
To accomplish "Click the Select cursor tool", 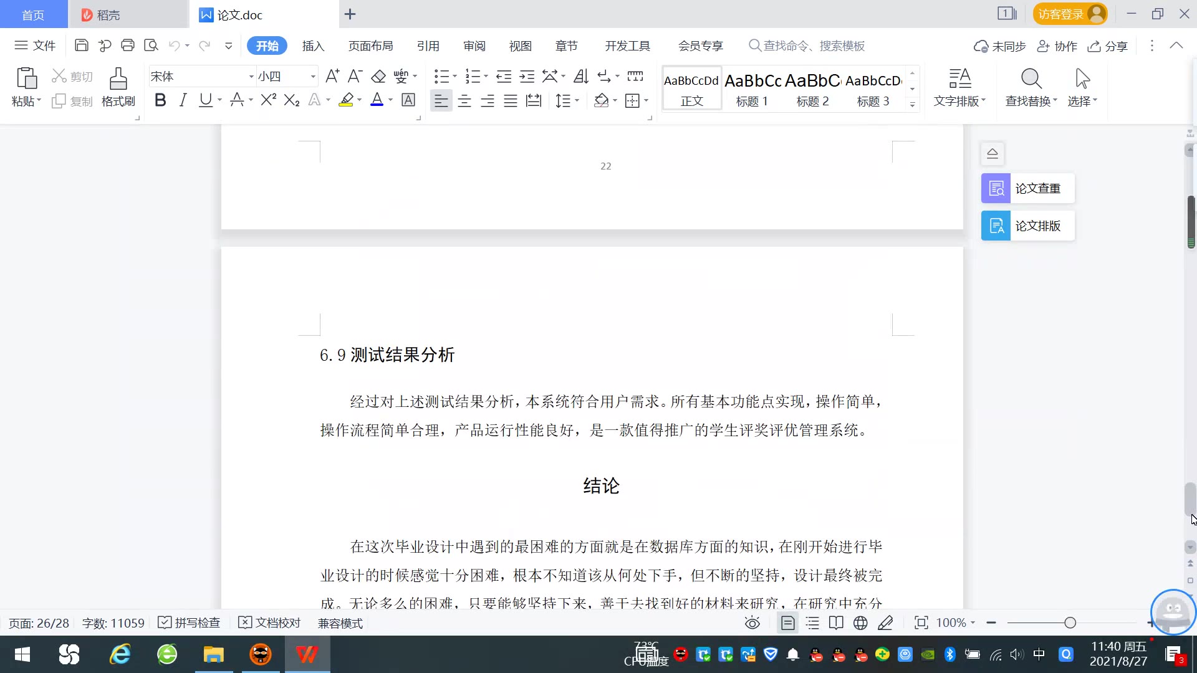I will pos(1083,87).
